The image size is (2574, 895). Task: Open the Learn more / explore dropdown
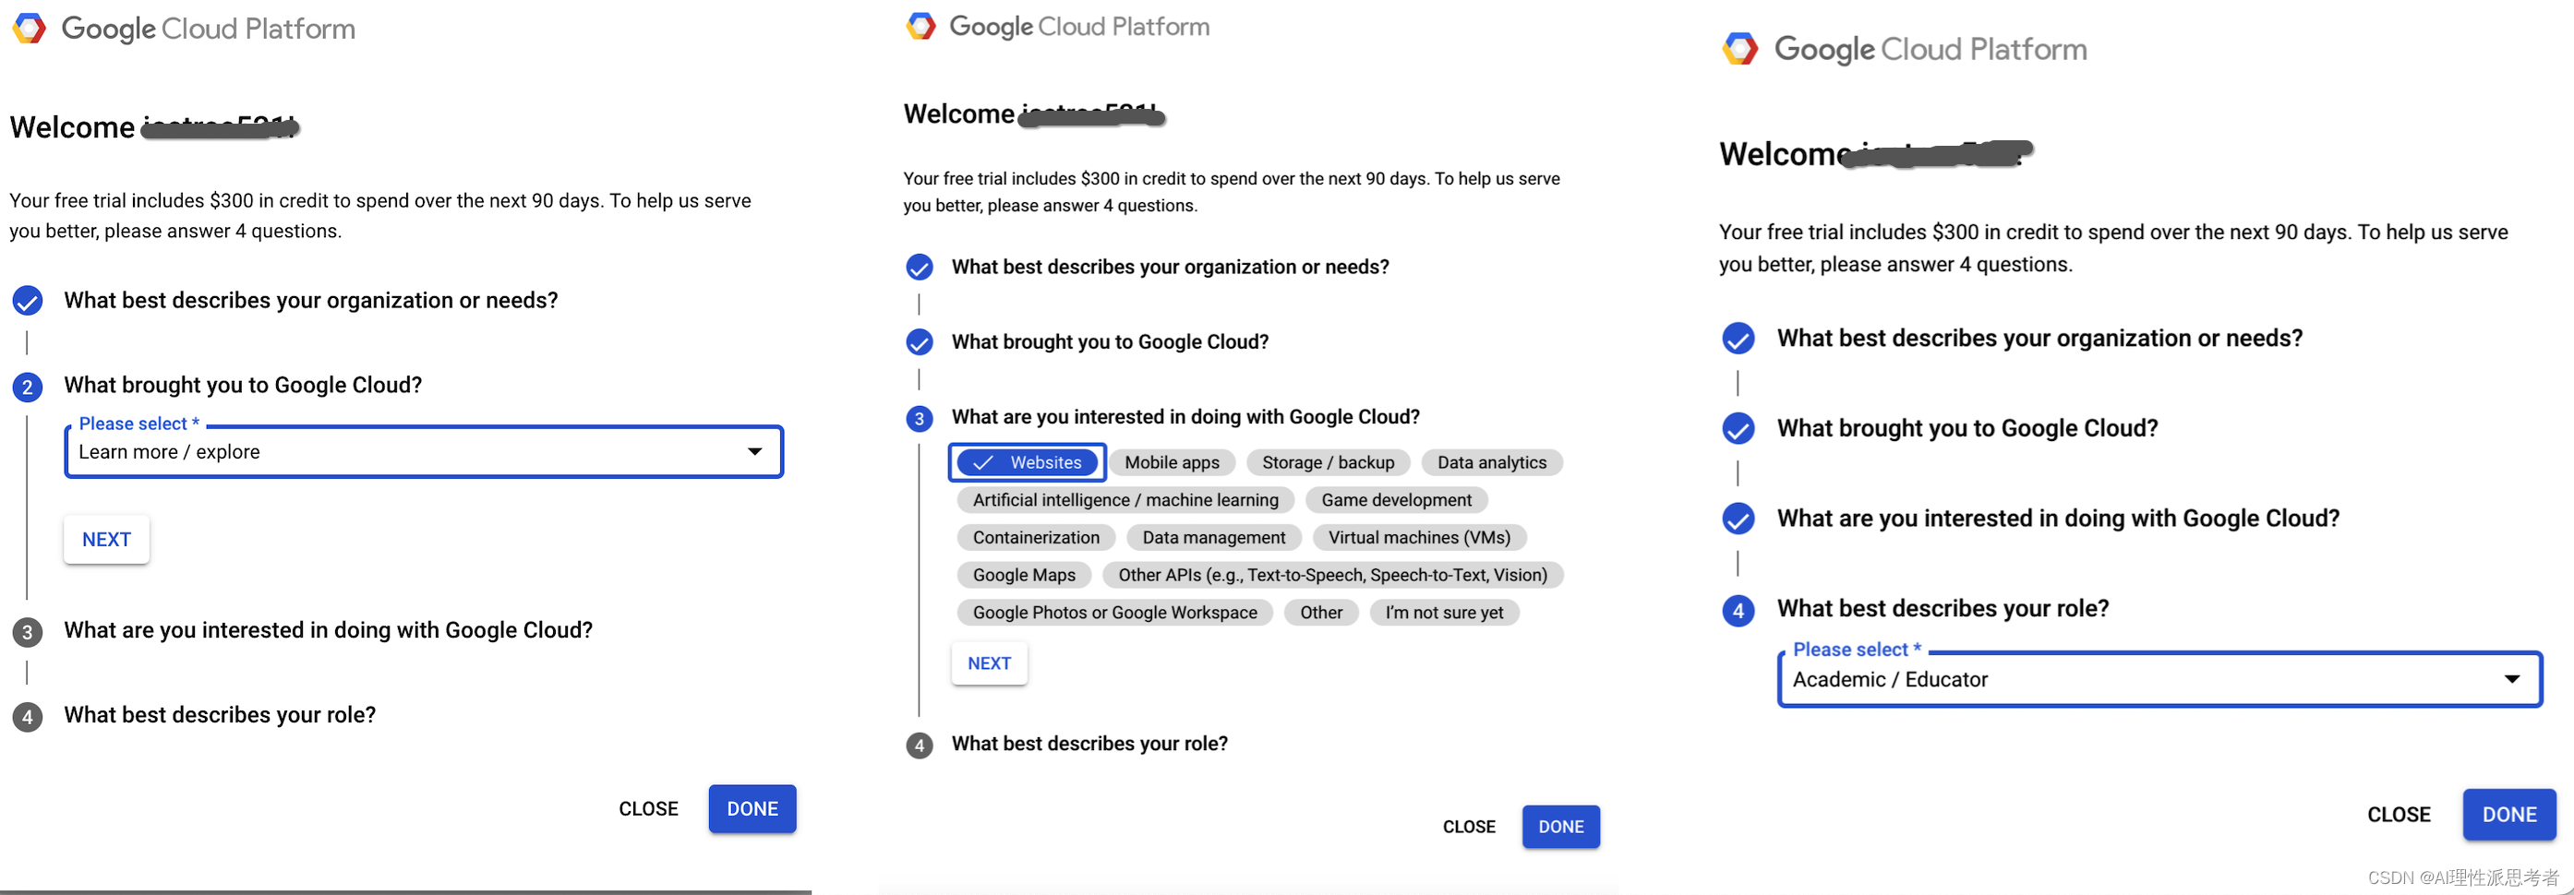click(x=424, y=452)
